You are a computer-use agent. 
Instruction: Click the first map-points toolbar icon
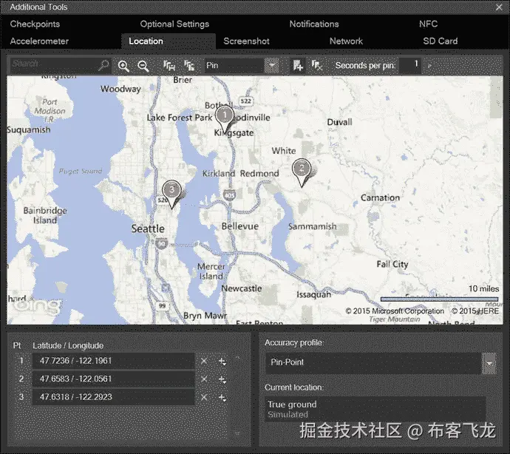(x=169, y=66)
